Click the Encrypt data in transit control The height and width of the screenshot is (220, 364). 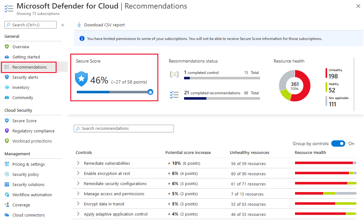pos(104,204)
